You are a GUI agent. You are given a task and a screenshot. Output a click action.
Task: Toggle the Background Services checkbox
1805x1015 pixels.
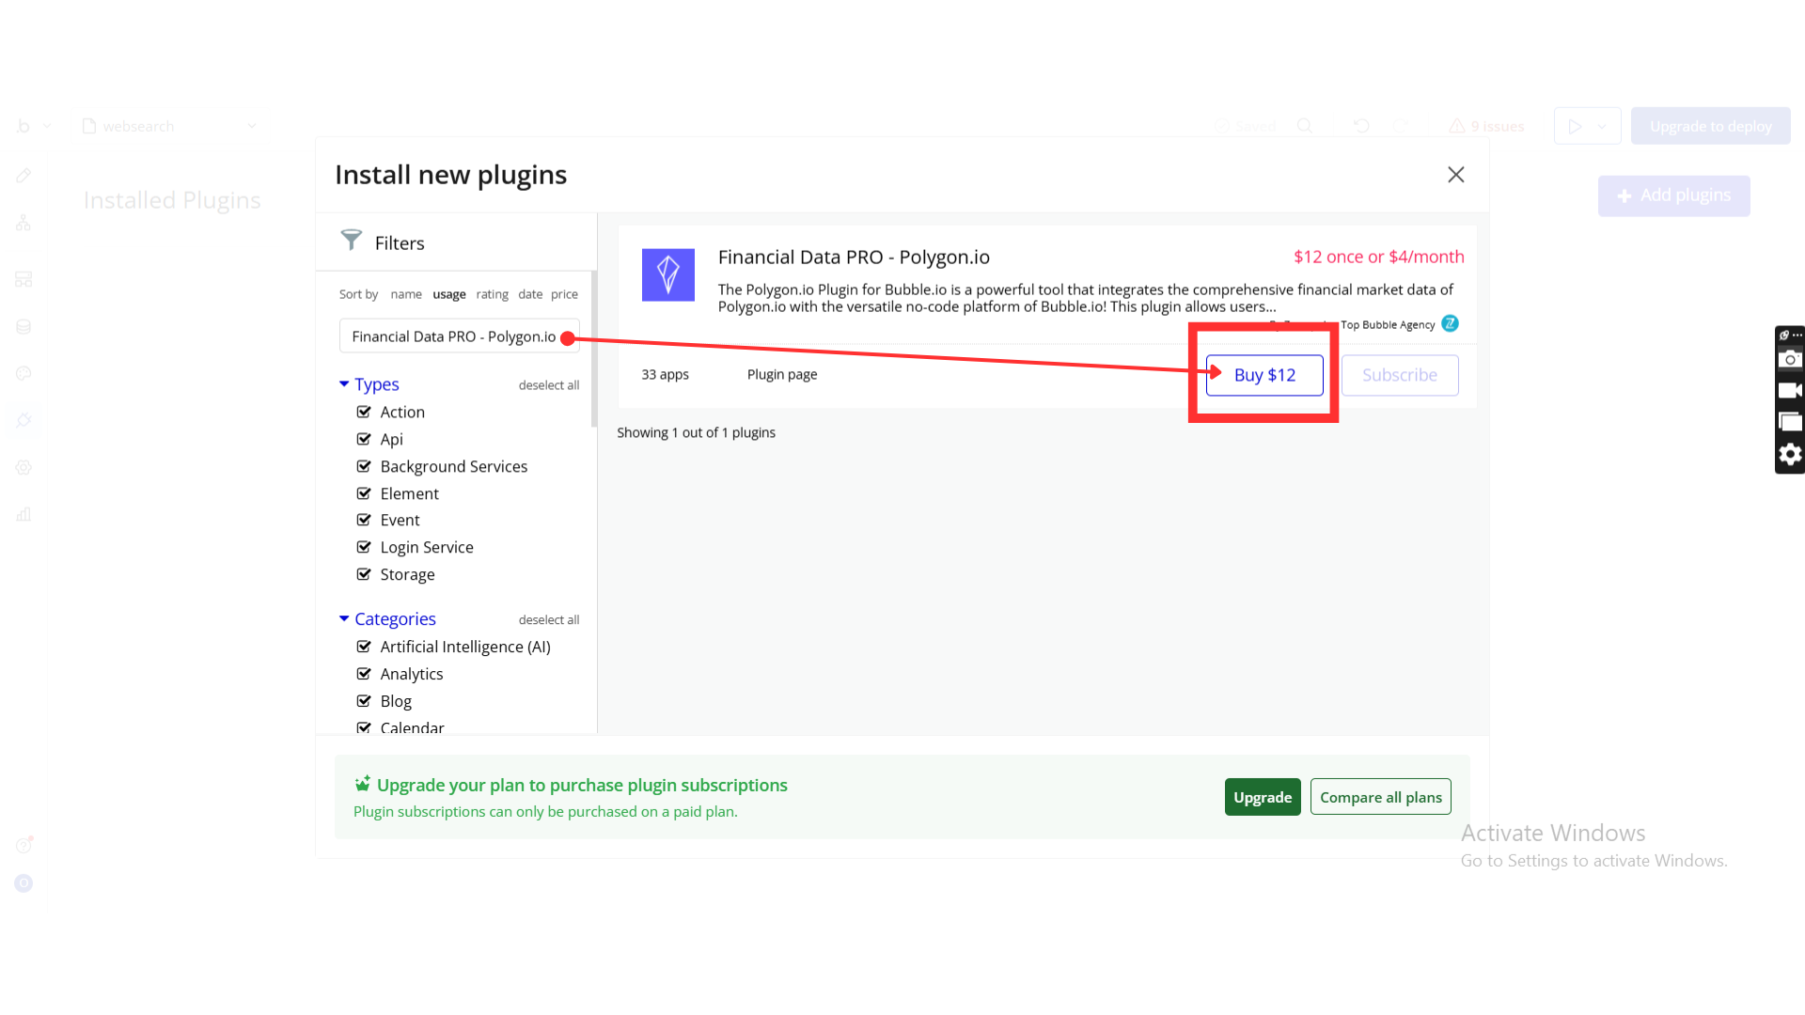tap(364, 466)
